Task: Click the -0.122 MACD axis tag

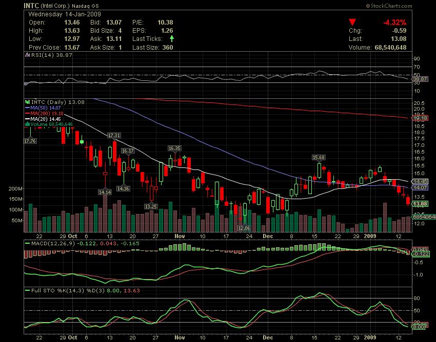Action: (x=421, y=254)
